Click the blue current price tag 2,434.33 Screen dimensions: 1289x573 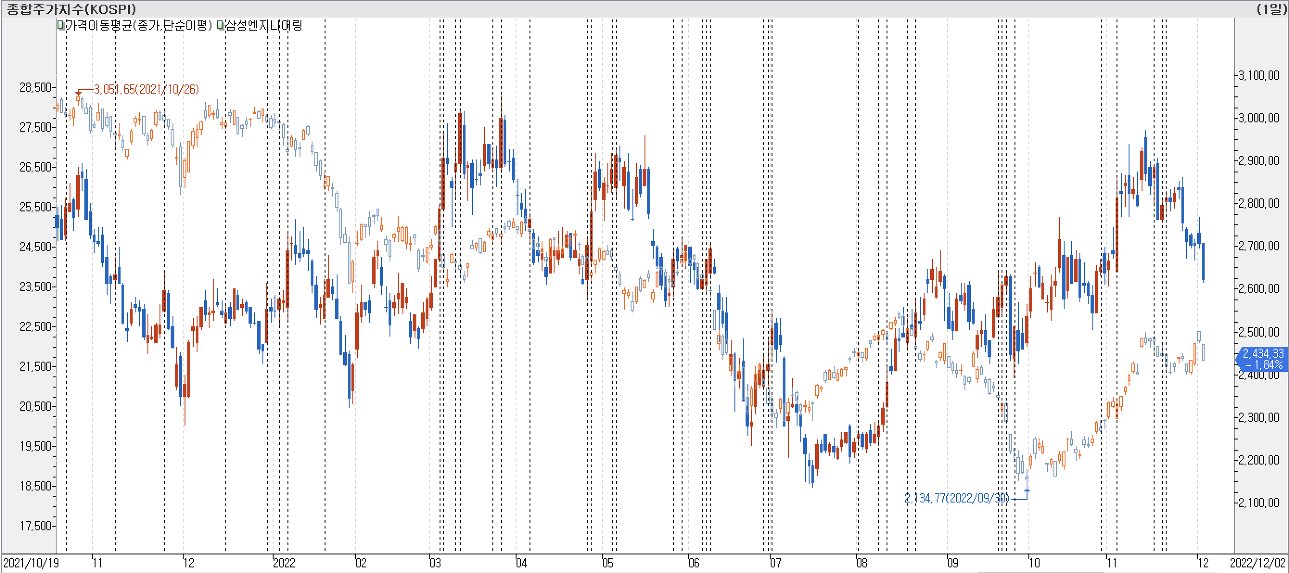click(1262, 359)
